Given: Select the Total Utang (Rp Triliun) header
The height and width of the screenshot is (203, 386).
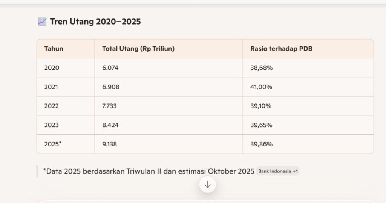Looking at the screenshot, I should 138,49.
